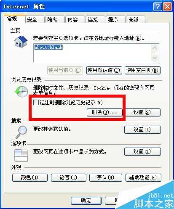Open the 字体 settings button
The height and width of the screenshot is (209, 174).
105,177
